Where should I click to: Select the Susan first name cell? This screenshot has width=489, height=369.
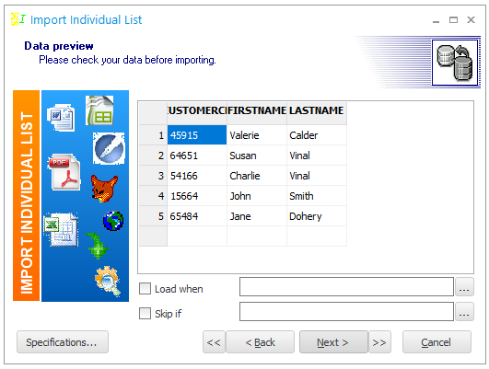257,156
